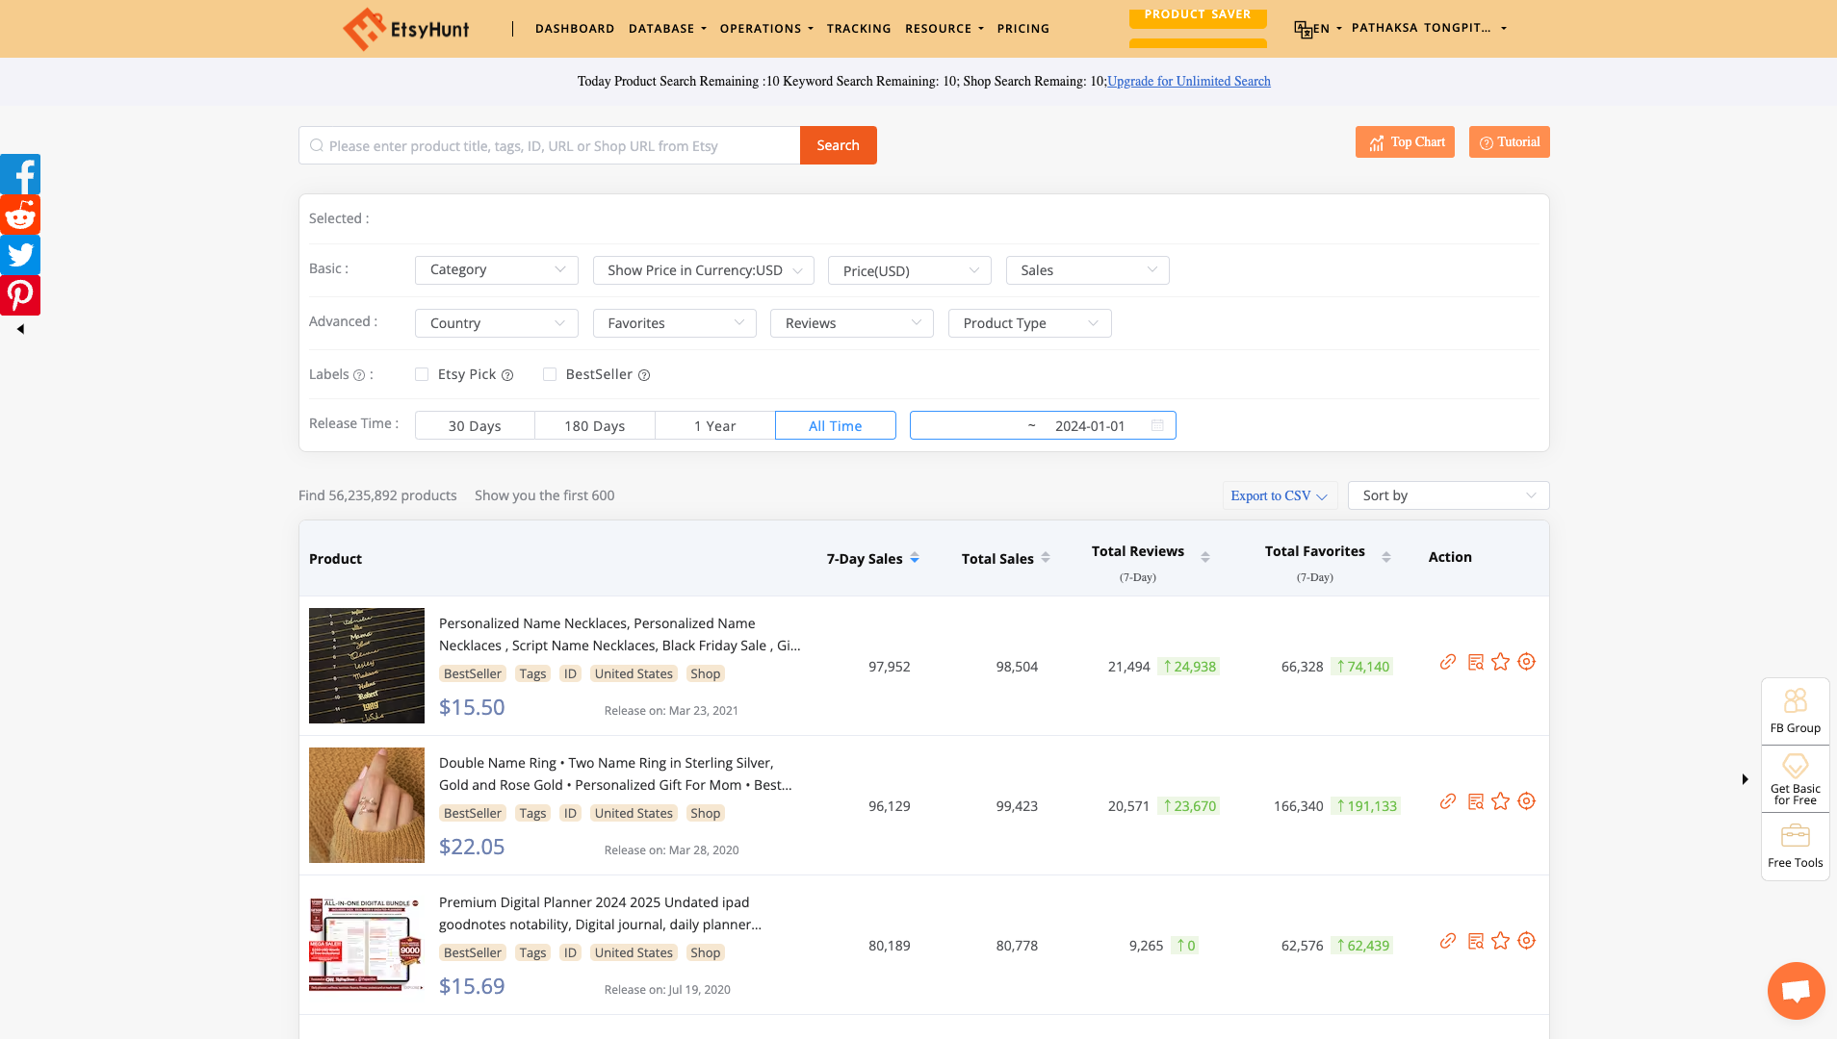The image size is (1837, 1039).
Task: Enable the BestSeller label filter
Action: pyautogui.click(x=550, y=374)
